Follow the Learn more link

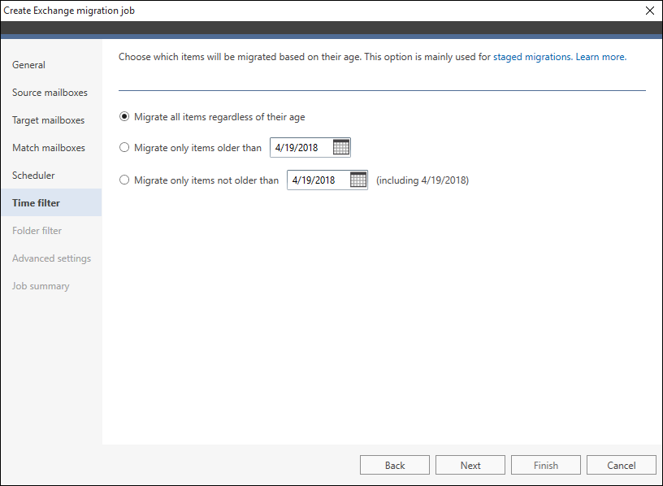[x=601, y=57]
